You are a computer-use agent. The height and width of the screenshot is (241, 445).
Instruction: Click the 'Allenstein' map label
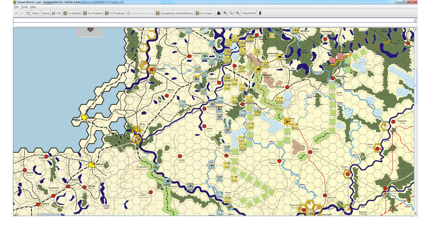tap(305, 31)
